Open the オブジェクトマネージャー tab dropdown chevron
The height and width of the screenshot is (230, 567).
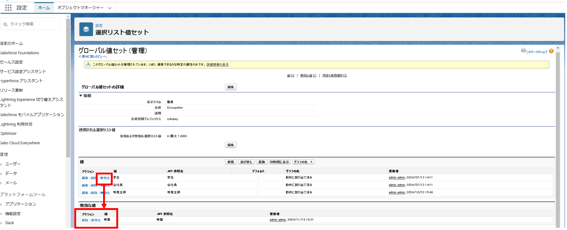[109, 8]
